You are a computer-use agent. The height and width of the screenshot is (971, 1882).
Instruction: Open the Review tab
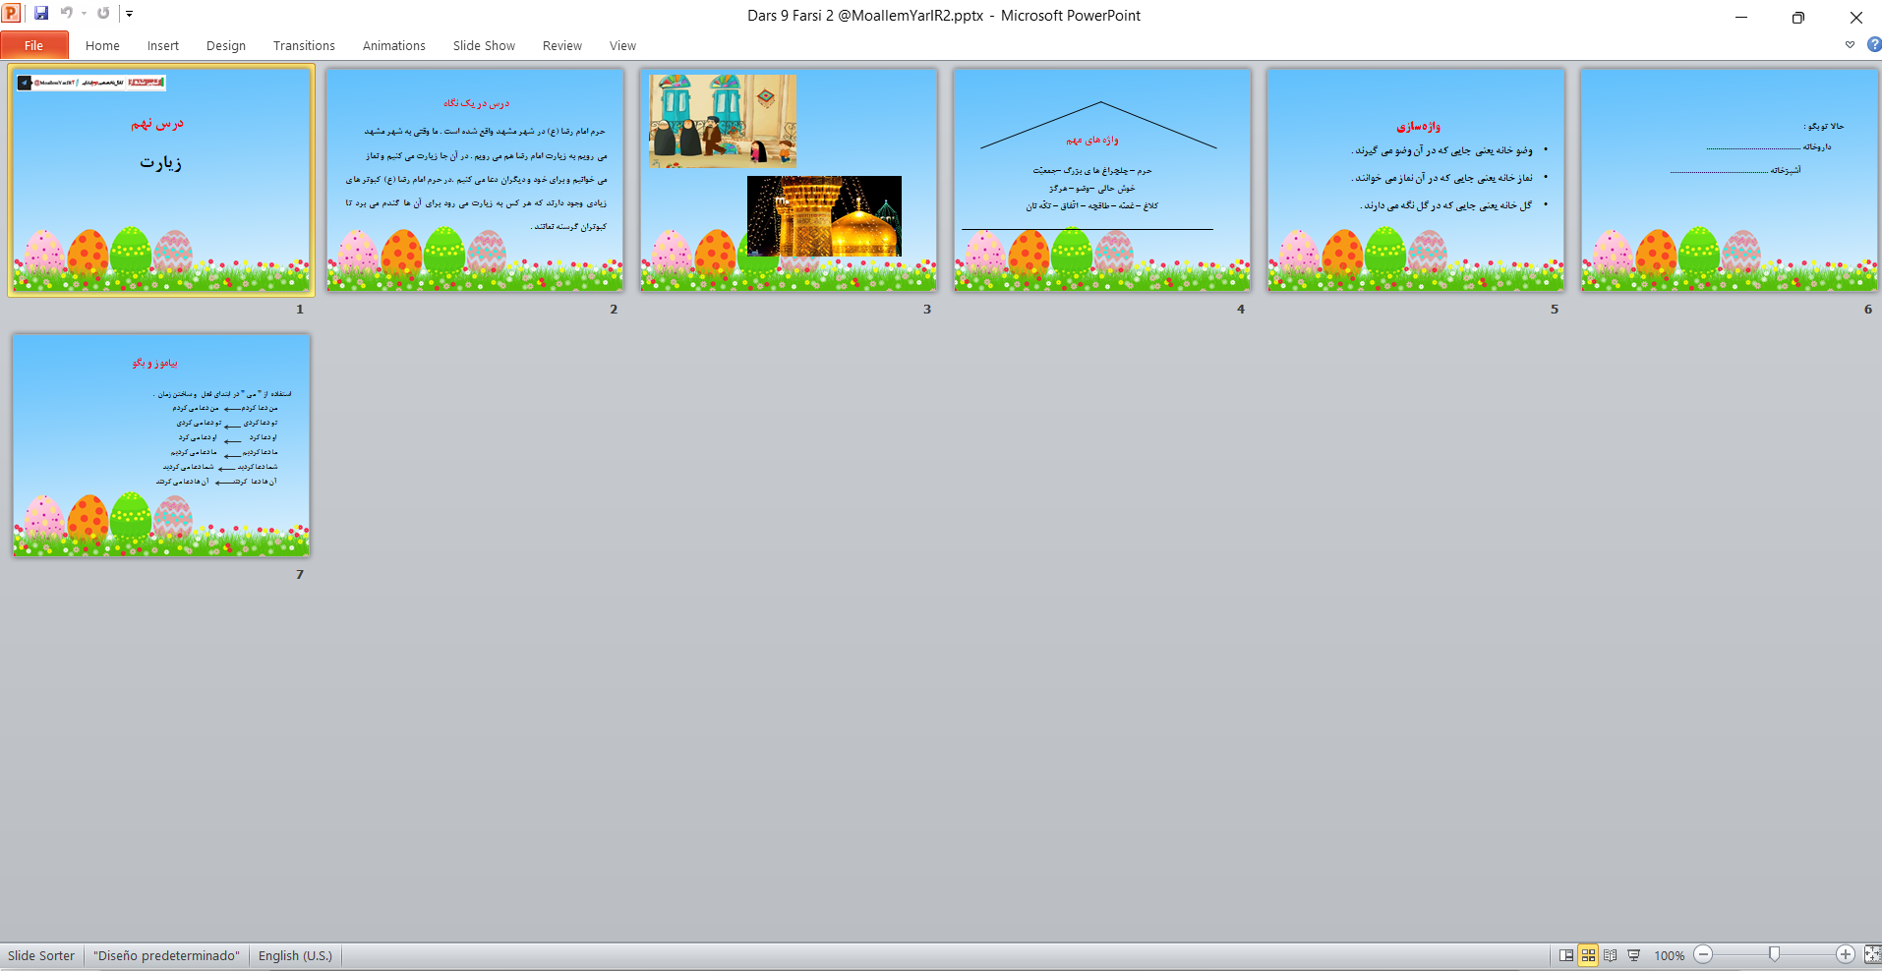coord(562,45)
